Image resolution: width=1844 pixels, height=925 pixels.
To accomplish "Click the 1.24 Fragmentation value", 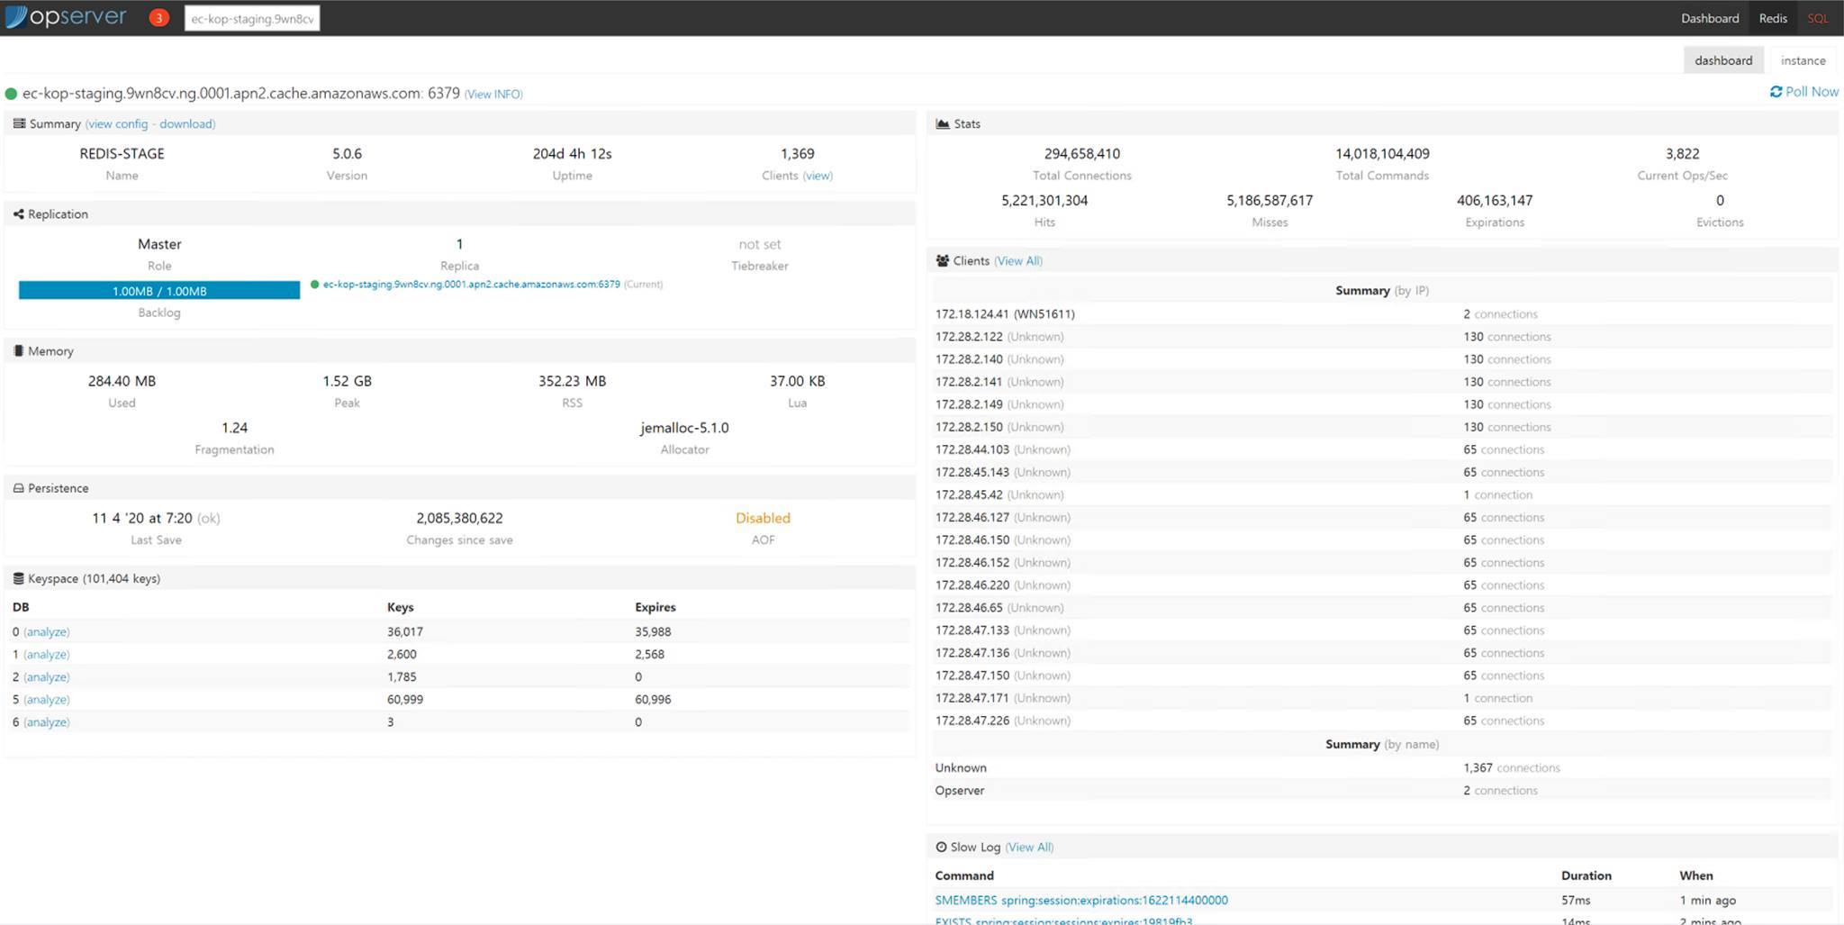I will tap(234, 428).
